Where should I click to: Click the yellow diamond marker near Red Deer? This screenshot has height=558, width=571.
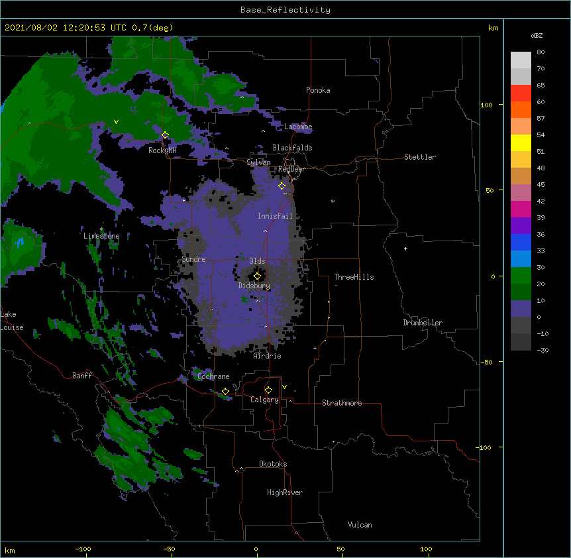(x=282, y=186)
